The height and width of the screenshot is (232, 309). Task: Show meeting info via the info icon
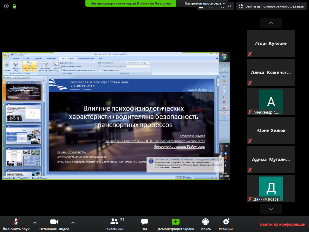coord(6,6)
